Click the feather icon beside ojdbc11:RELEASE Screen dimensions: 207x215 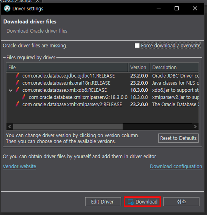(x=17, y=76)
